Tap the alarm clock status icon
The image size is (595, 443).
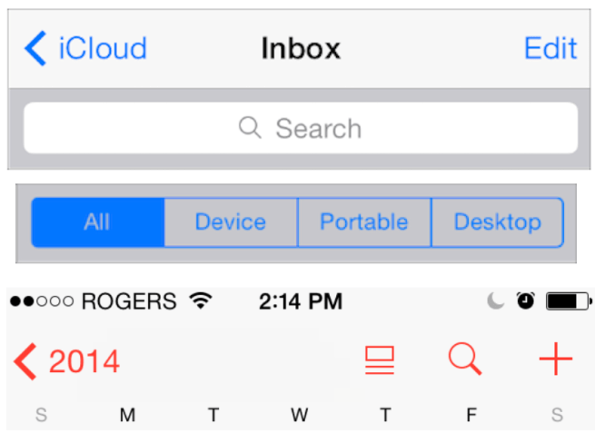coord(525,301)
